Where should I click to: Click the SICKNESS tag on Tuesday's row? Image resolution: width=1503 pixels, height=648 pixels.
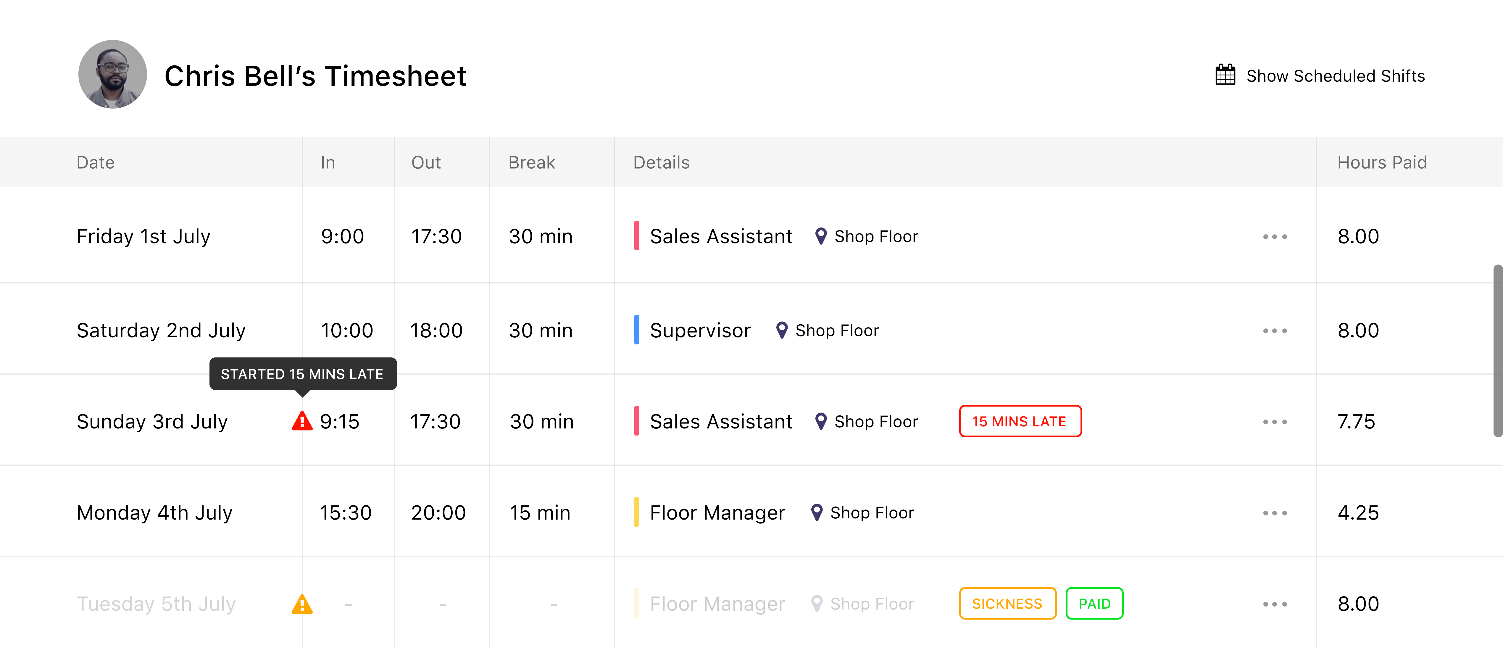(1007, 604)
